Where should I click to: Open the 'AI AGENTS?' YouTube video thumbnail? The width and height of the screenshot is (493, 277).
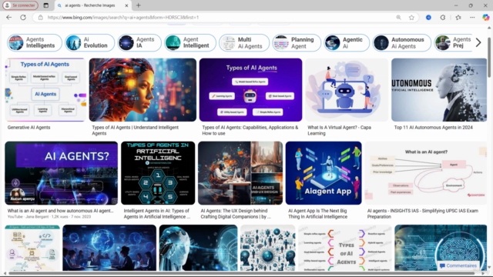click(62, 173)
